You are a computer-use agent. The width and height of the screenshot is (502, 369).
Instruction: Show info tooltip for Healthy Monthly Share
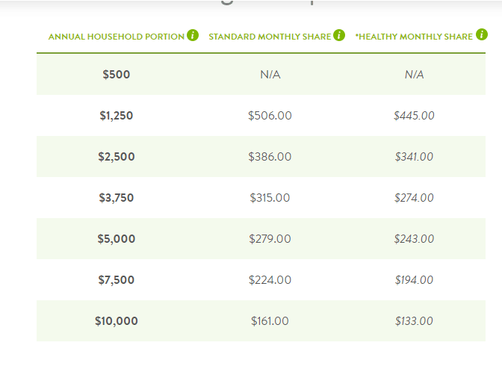tap(482, 34)
